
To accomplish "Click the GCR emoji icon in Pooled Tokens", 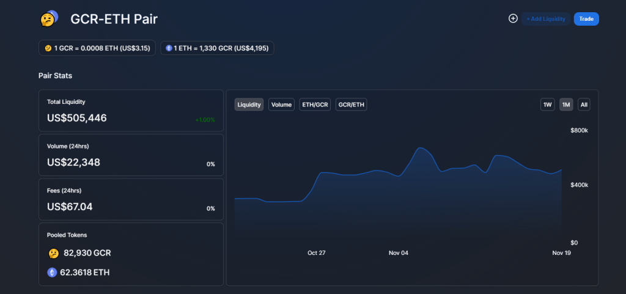I will click(54, 253).
